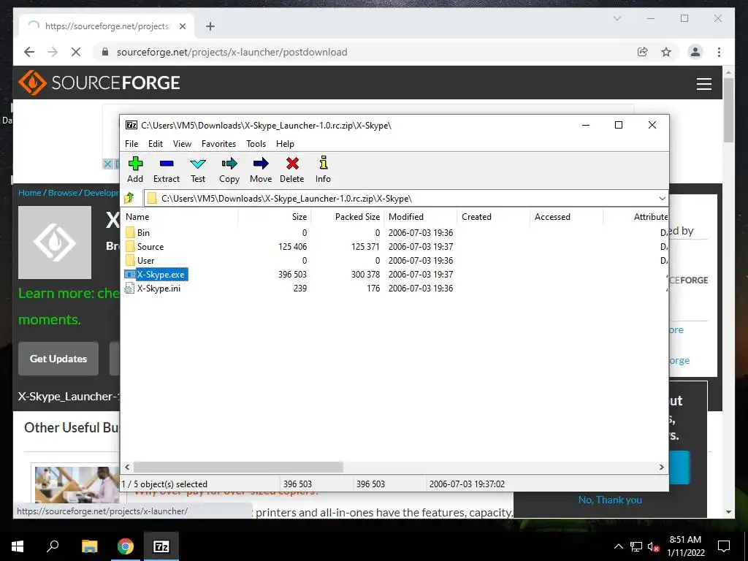Click the Chrome tab search chevron
748x561 pixels.
[x=617, y=18]
